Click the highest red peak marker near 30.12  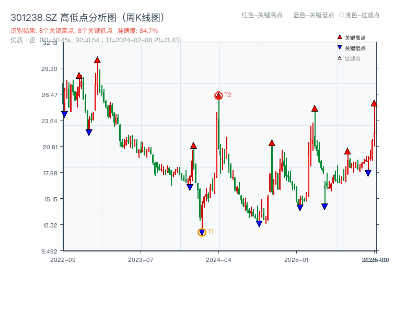click(x=98, y=60)
